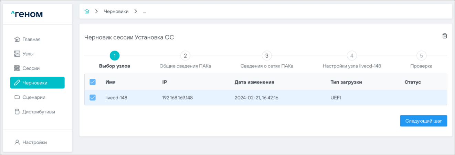Click the home icon in breadcrumb
Viewport: 455px width, 155px height.
[87, 11]
